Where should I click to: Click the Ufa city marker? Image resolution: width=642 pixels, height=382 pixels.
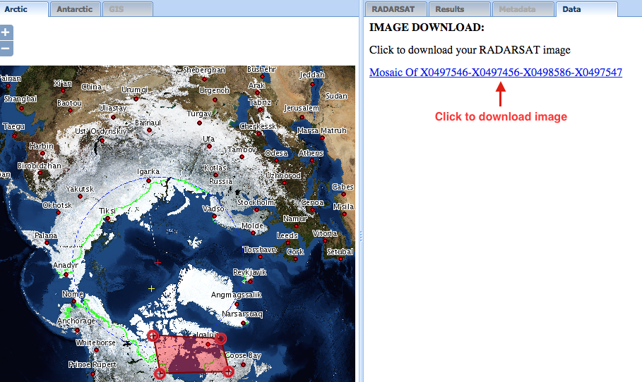[x=209, y=146]
